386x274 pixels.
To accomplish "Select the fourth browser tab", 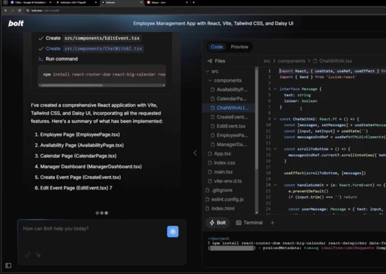I will [x=167, y=2].
